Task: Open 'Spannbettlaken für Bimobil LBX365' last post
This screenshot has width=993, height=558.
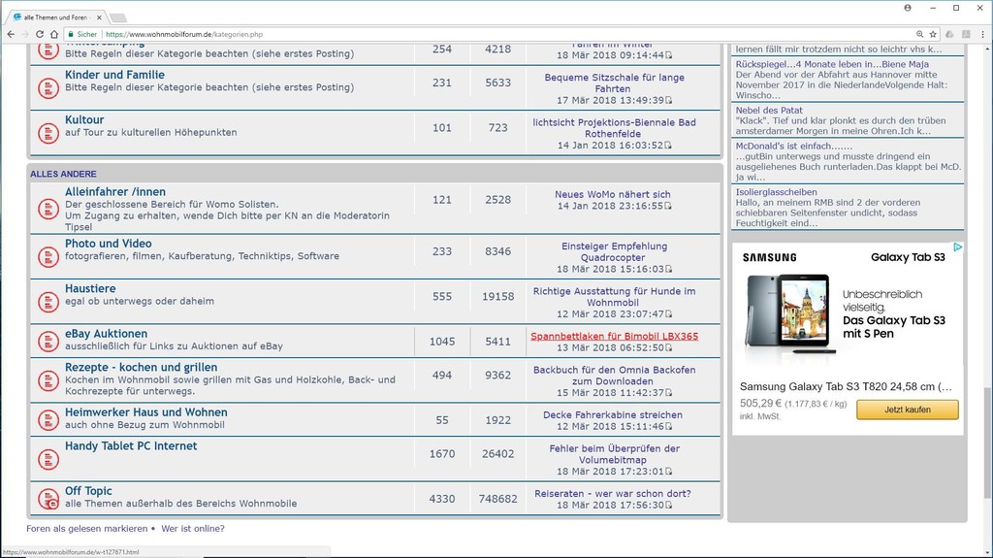Action: pos(614,336)
